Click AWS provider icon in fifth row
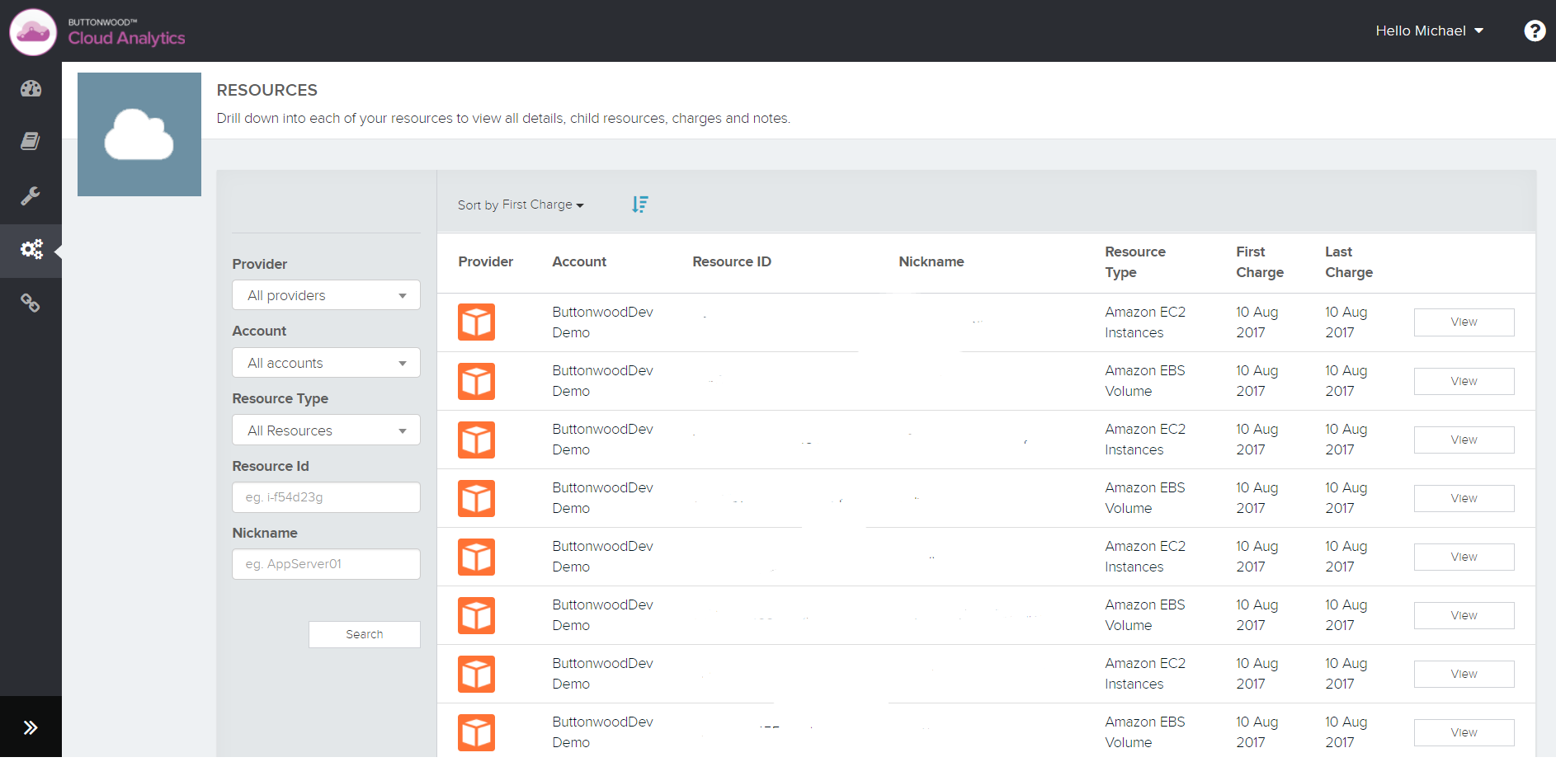1556x762 pixels. pyautogui.click(x=477, y=557)
